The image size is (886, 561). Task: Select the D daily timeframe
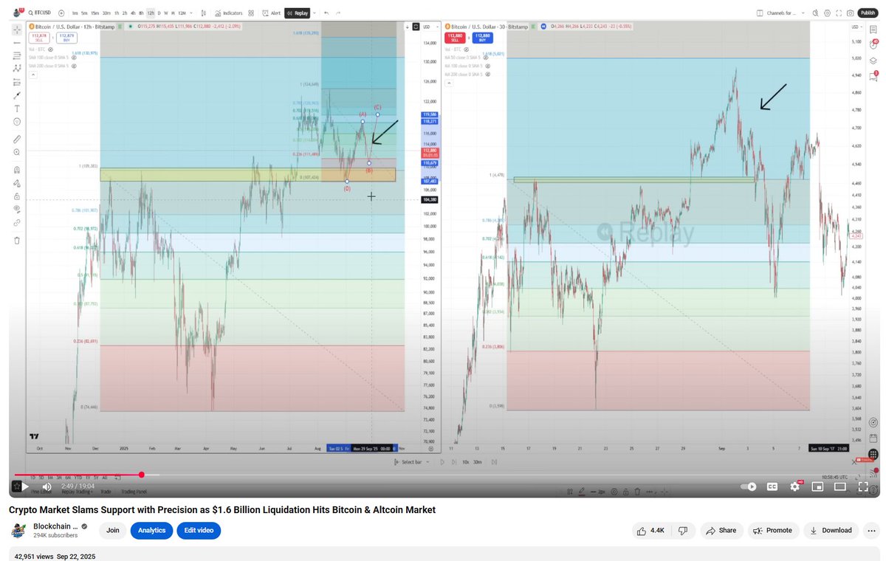coord(159,13)
